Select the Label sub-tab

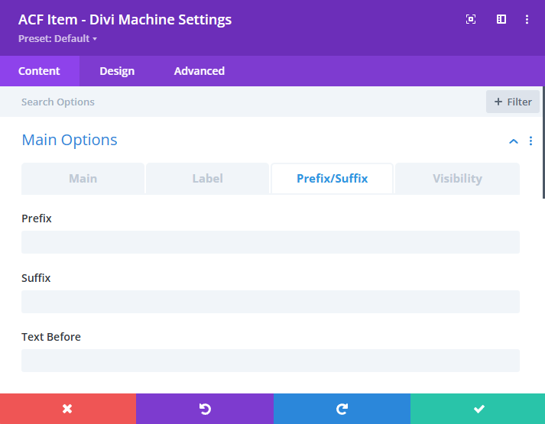pos(207,179)
